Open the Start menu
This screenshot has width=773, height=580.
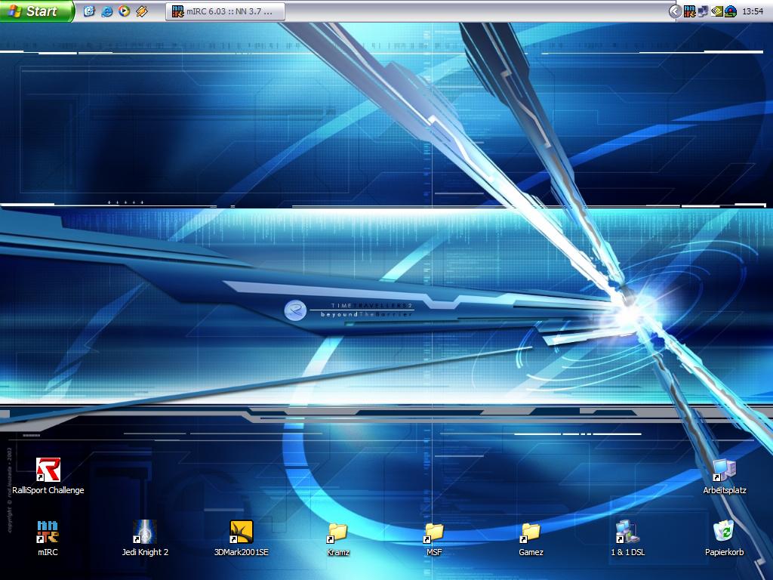(x=36, y=11)
